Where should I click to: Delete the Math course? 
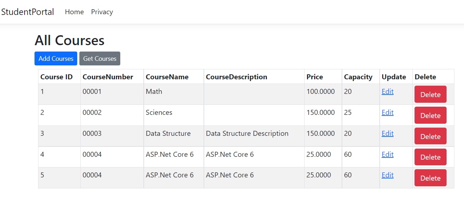pyautogui.click(x=431, y=95)
